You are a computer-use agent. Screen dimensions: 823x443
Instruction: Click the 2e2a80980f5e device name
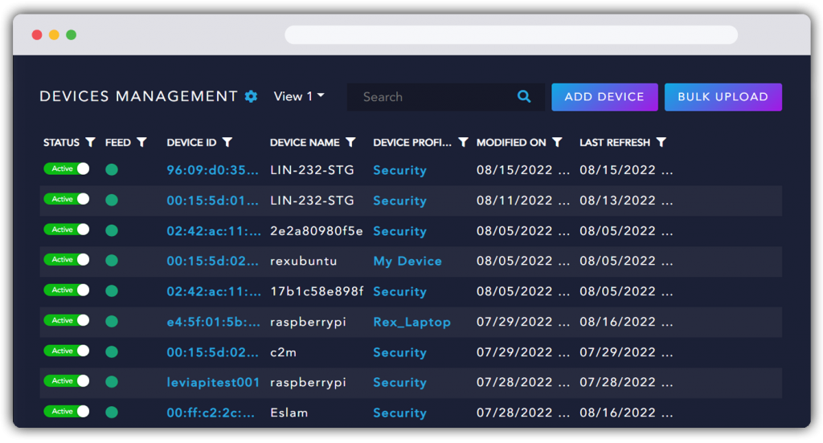click(x=317, y=231)
